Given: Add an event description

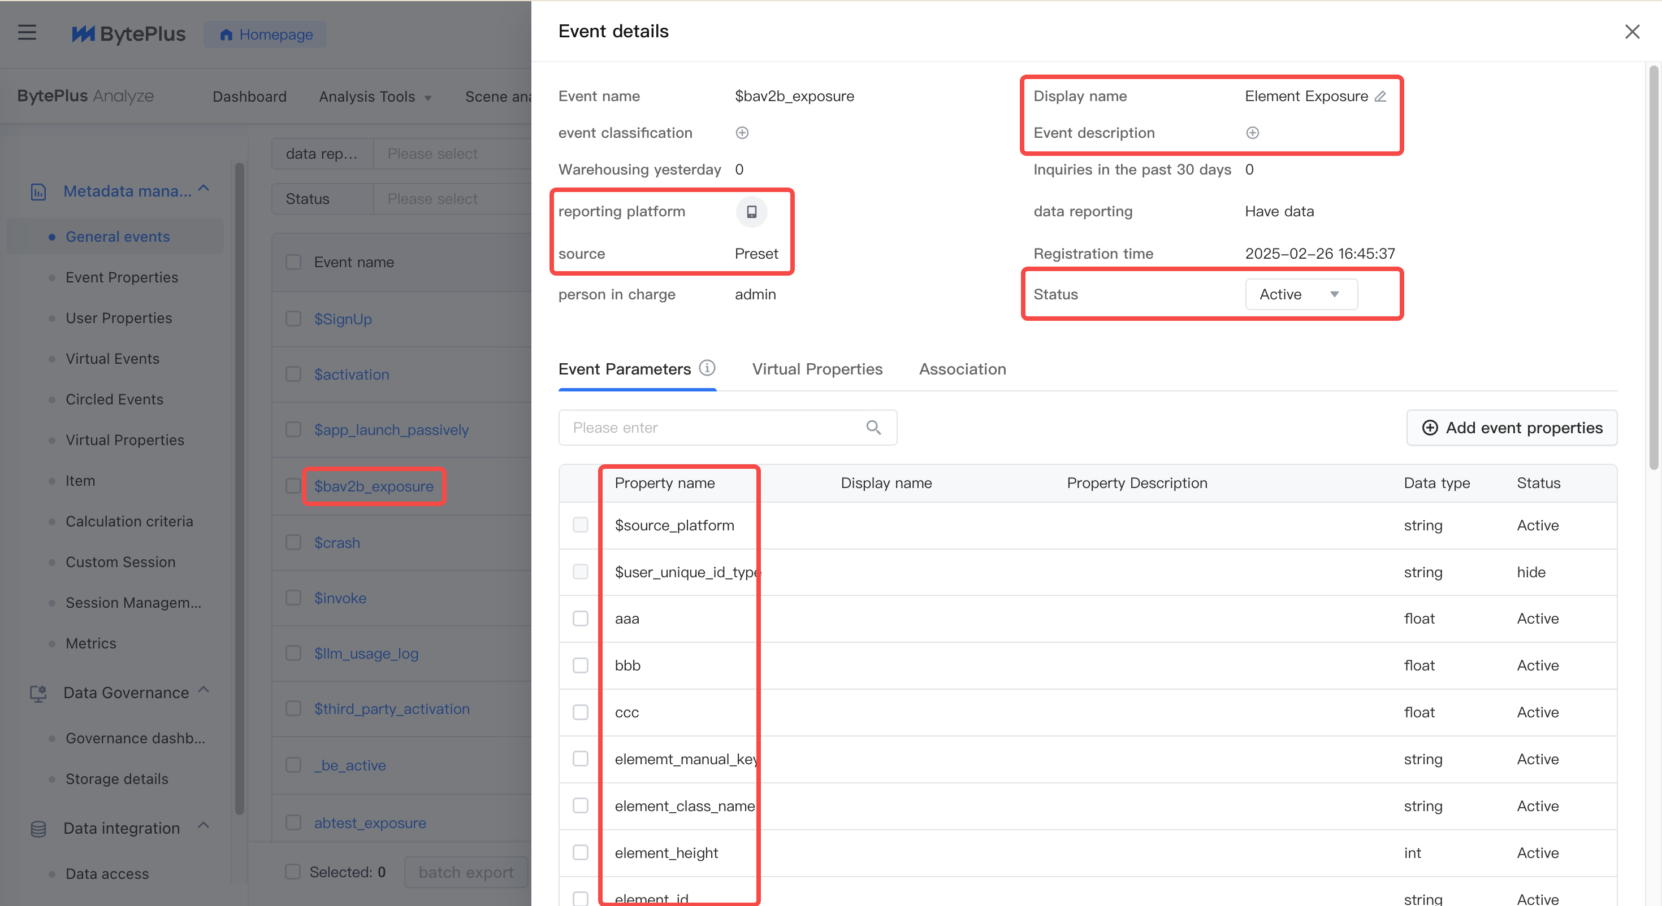Looking at the screenshot, I should click(1252, 133).
